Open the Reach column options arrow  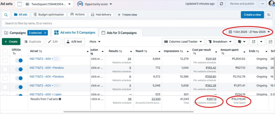[x=159, y=52]
